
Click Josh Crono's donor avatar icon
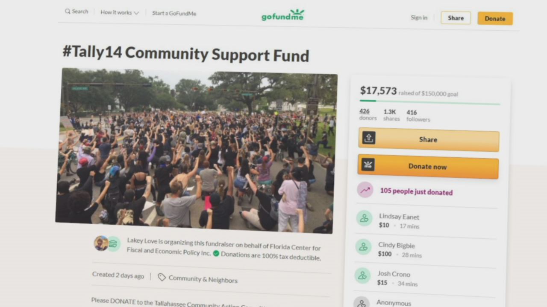click(362, 275)
